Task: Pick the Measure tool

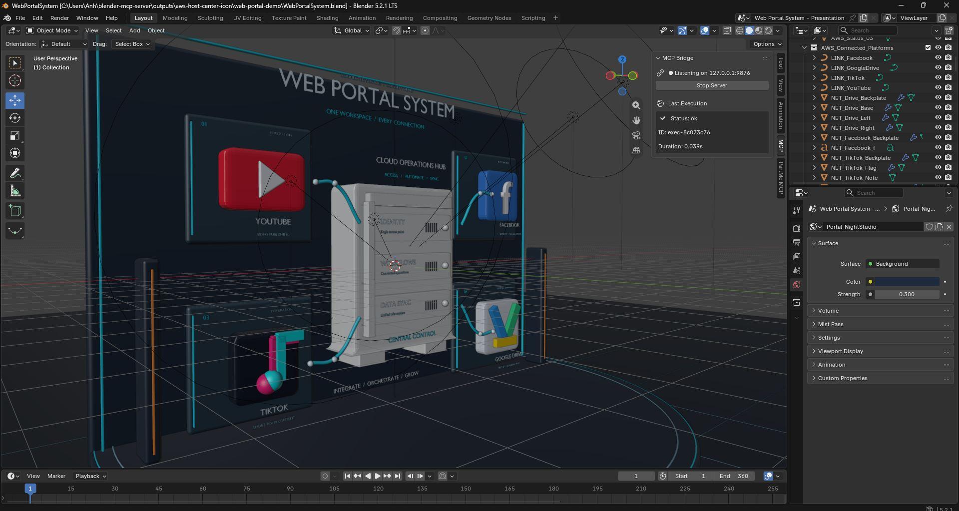Action: [15, 191]
